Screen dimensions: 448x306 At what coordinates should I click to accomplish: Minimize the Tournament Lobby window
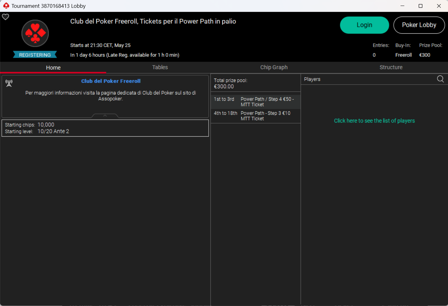click(402, 6)
